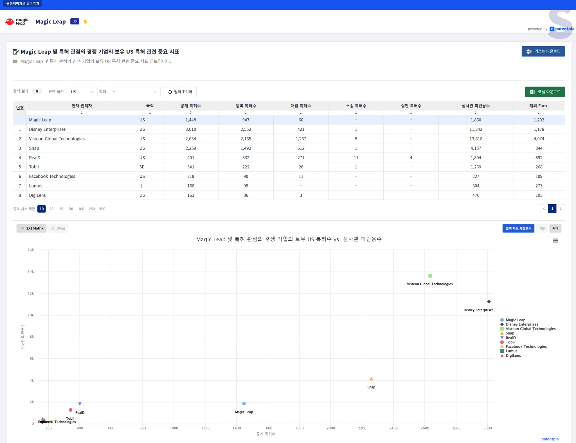The image size is (576, 443).
Task: Open the 필터 dropdown
Action: pyautogui.click(x=135, y=92)
